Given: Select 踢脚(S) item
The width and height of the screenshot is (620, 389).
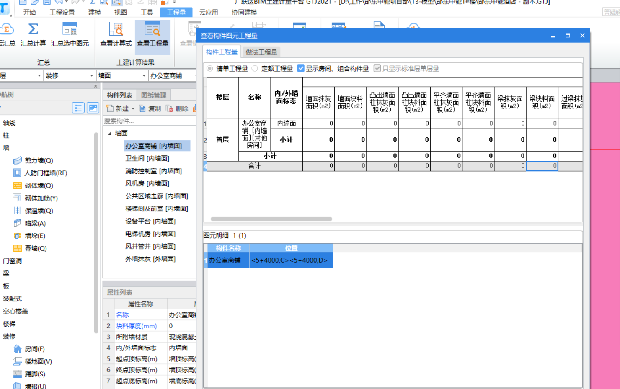Looking at the screenshot, I should pyautogui.click(x=29, y=374).
